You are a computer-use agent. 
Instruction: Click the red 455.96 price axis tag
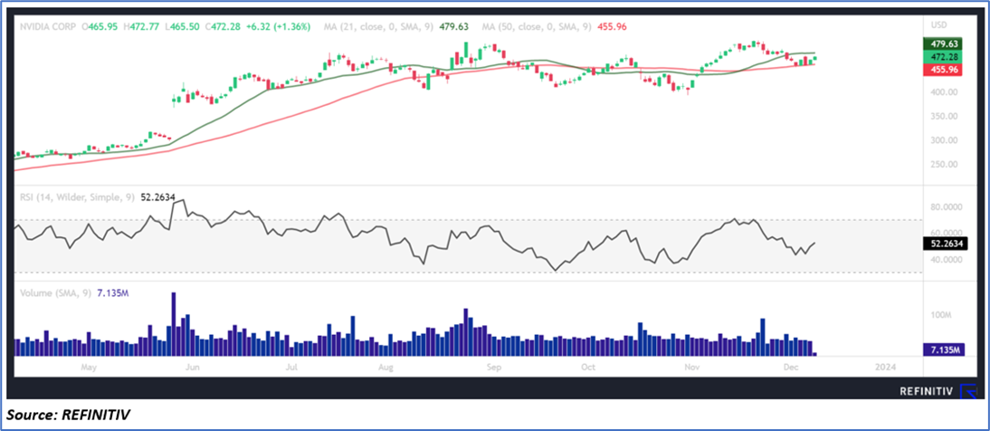[941, 70]
